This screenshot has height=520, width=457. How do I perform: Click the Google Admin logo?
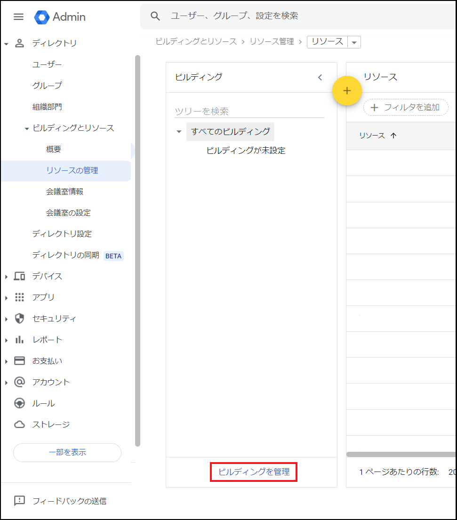coord(42,17)
